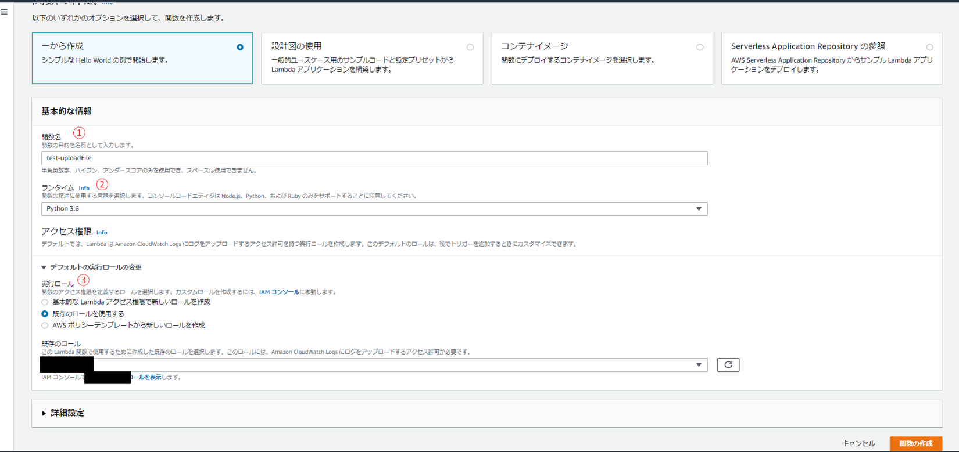Click the 関数名 input field
Viewport: 959px width, 452px height.
(x=374, y=158)
